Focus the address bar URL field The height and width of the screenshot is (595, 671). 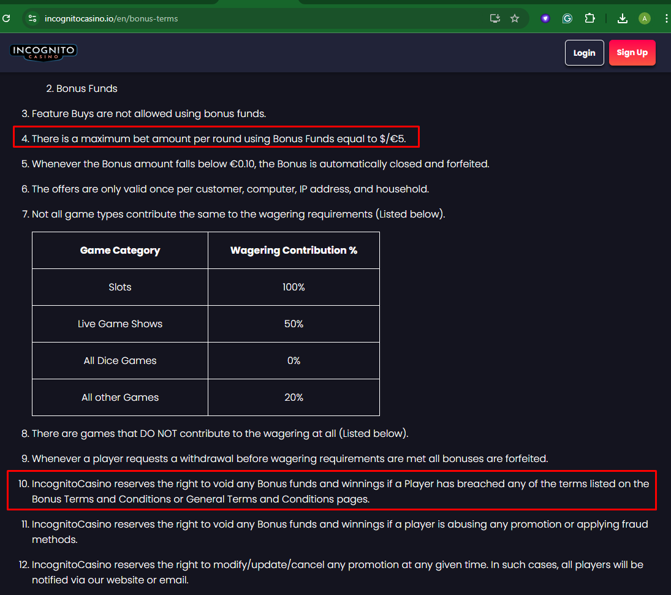245,18
